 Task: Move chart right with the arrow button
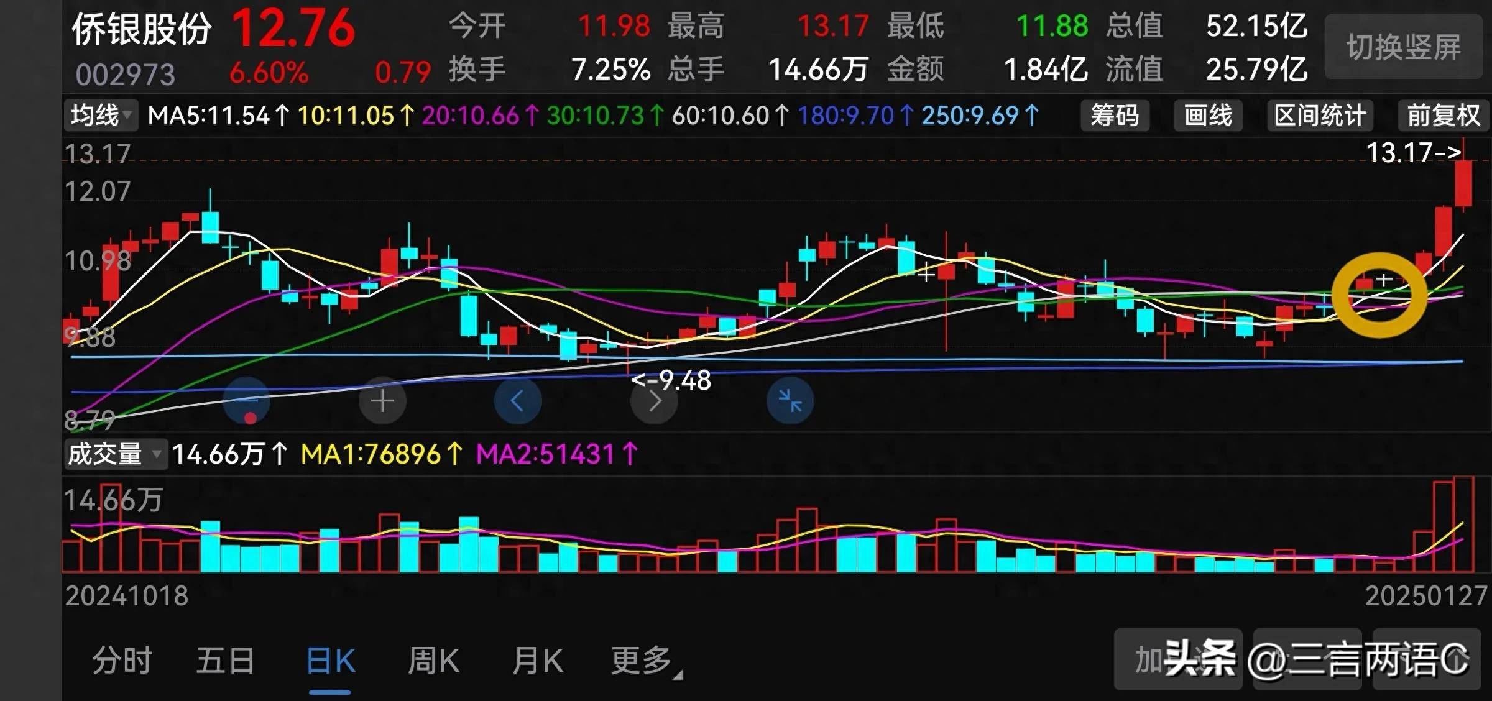tap(654, 401)
